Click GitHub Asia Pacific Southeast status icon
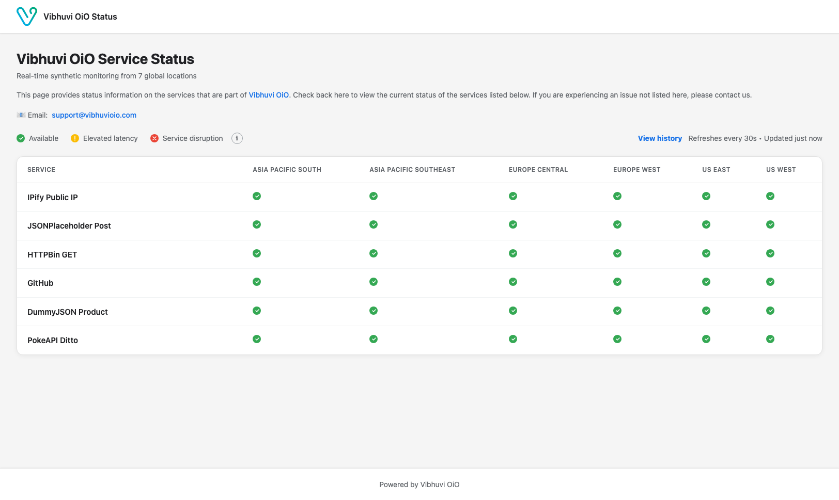The width and height of the screenshot is (839, 500). click(x=374, y=282)
